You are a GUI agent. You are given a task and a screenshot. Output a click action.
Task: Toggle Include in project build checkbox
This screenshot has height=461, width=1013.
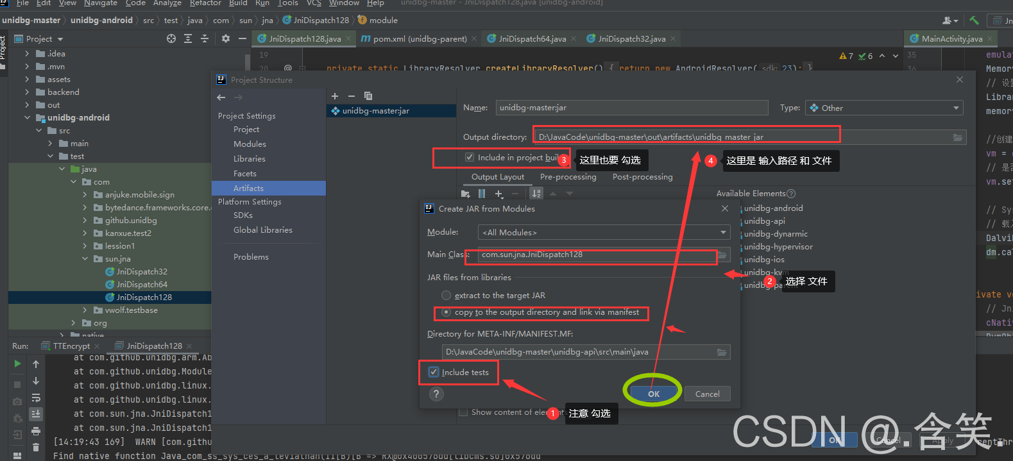(470, 157)
